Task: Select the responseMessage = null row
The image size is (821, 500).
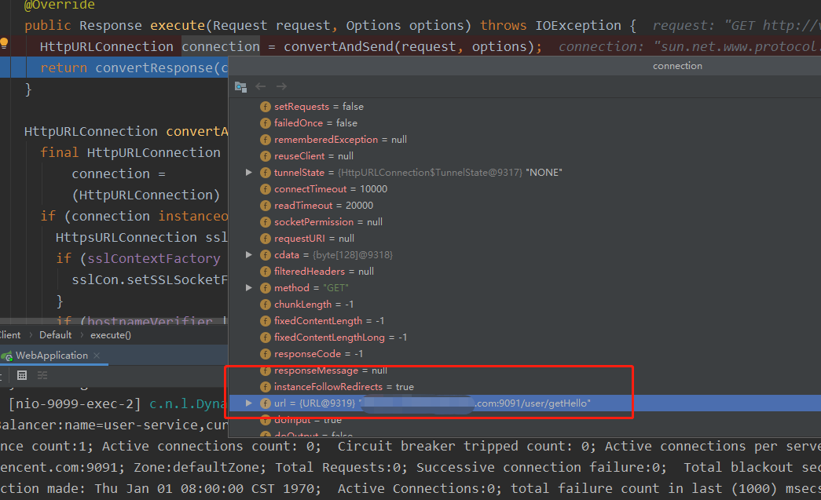Action: click(524, 370)
